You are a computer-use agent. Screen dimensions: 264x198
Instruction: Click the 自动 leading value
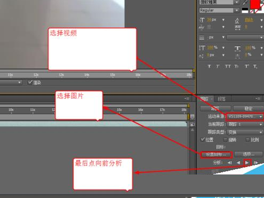[x=249, y=20]
